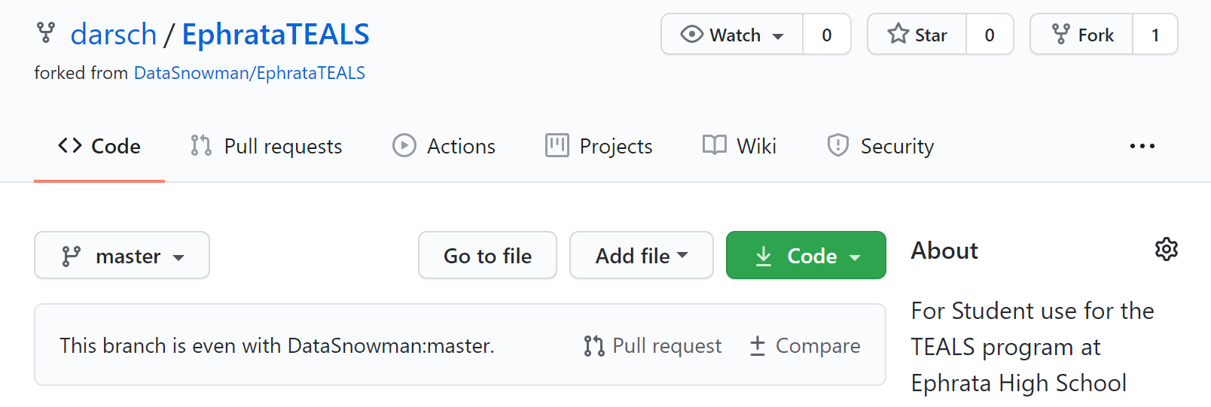View the fork count of 1
Screen dimensions: 1211x407
[x=1155, y=35]
